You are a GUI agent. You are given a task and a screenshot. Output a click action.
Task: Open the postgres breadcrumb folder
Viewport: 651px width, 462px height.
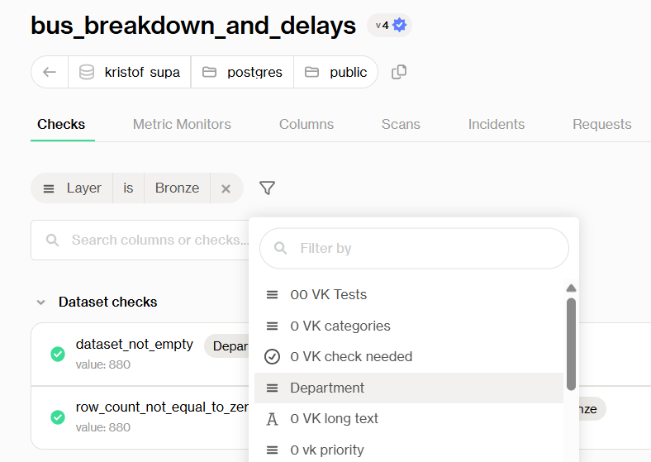tap(243, 72)
